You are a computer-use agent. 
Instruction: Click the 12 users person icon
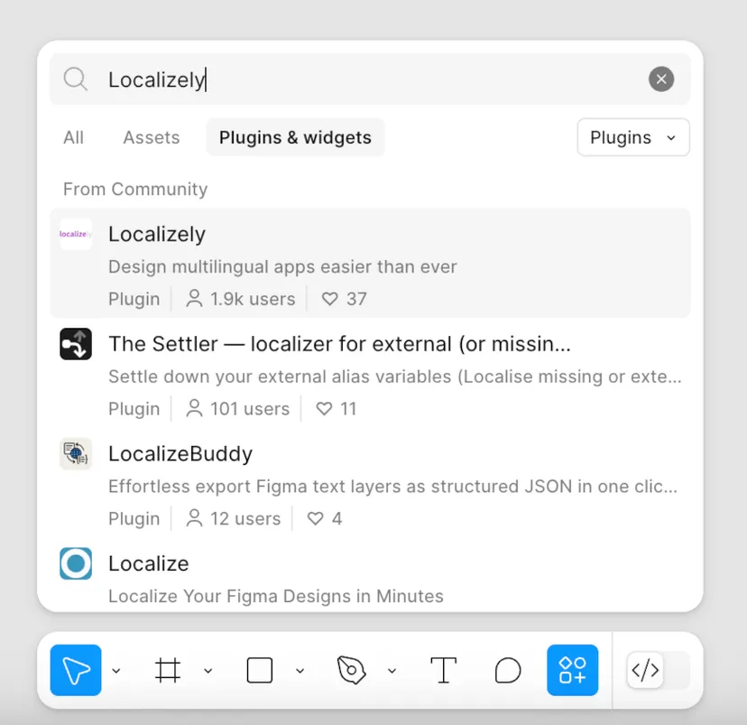click(x=194, y=518)
